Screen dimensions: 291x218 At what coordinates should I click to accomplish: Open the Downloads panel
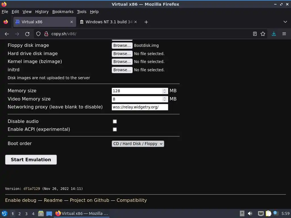[274, 34]
